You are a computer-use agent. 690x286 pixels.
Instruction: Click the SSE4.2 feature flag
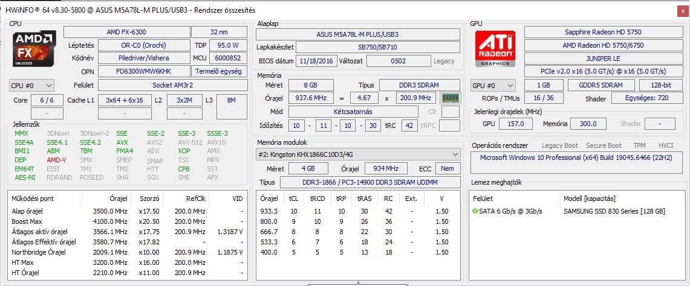click(90, 142)
